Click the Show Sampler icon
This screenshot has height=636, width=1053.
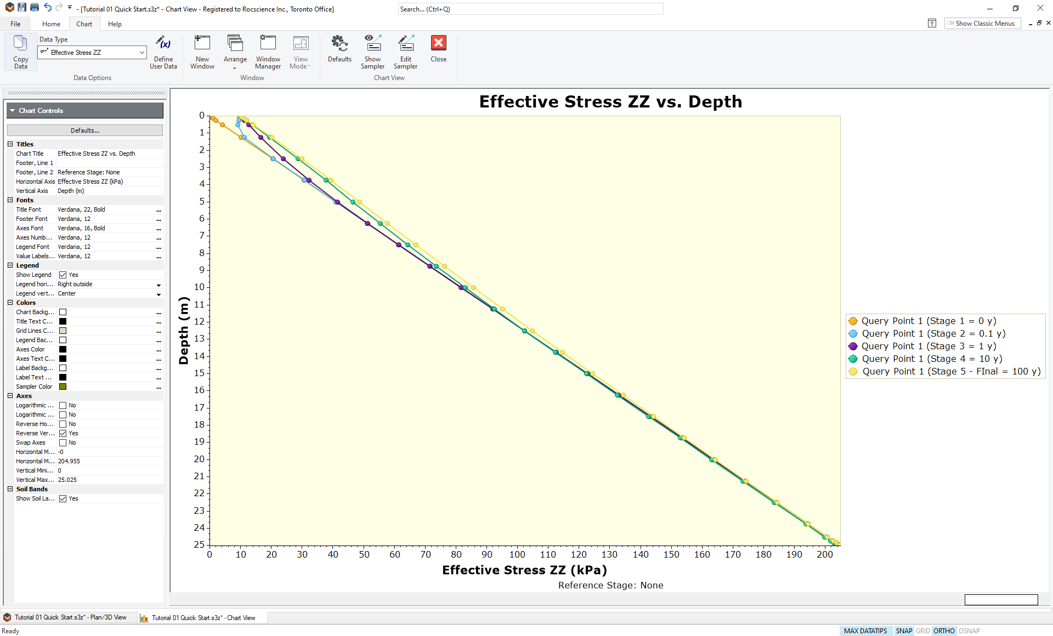[373, 52]
